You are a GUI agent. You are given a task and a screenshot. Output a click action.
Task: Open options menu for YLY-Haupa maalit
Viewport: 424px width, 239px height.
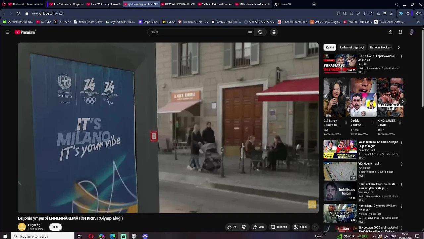402,164
